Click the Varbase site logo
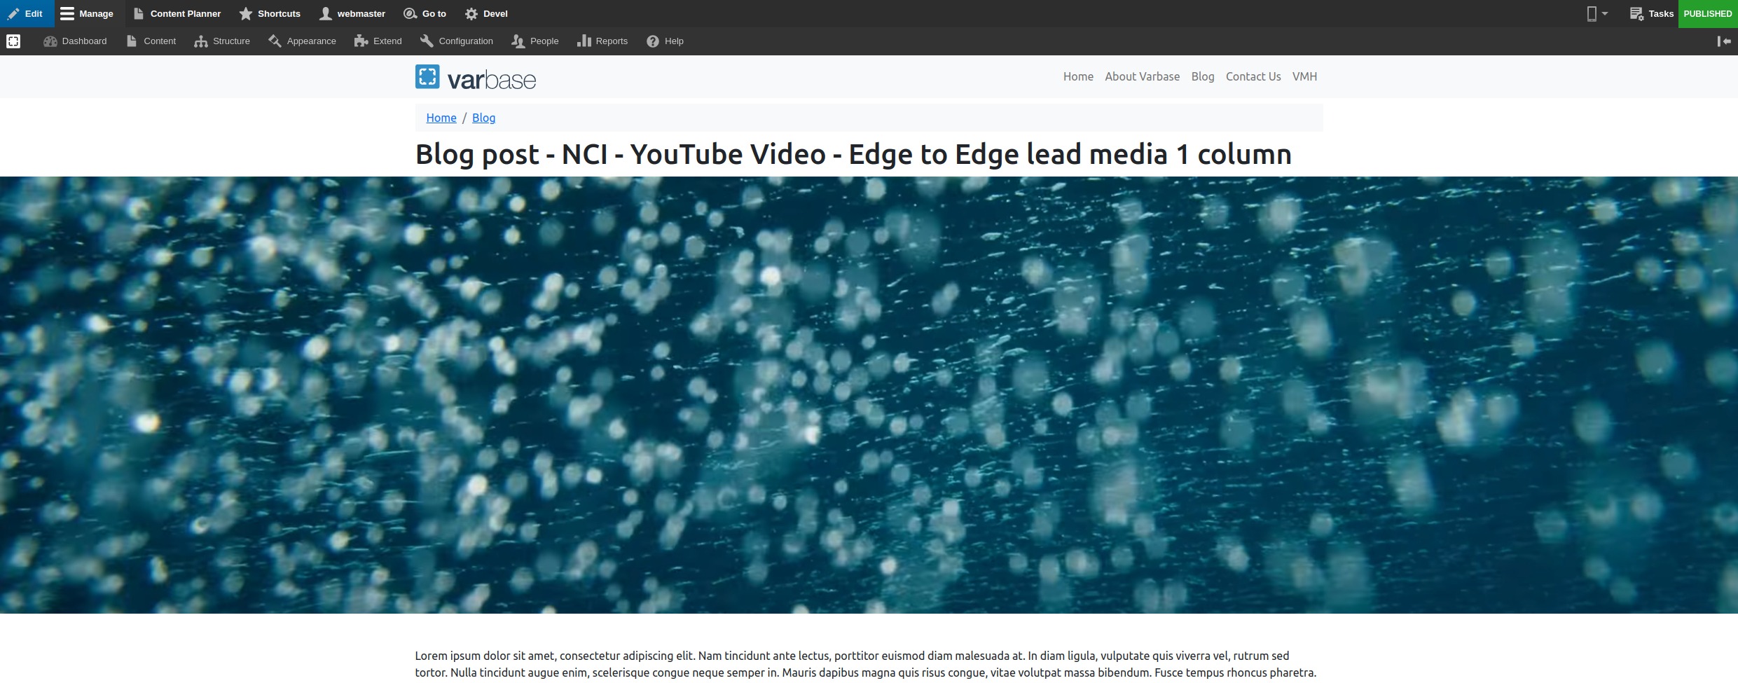This screenshot has height=683, width=1738. pyautogui.click(x=476, y=77)
